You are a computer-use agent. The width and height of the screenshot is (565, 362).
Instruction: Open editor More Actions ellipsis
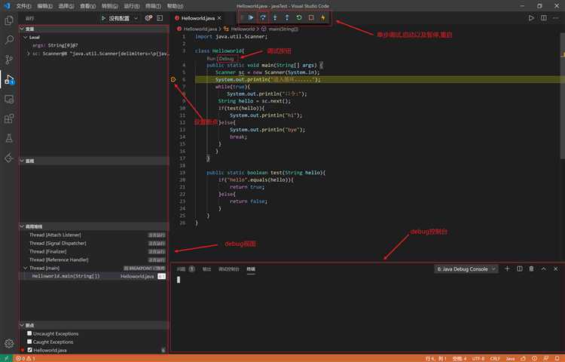(555, 17)
